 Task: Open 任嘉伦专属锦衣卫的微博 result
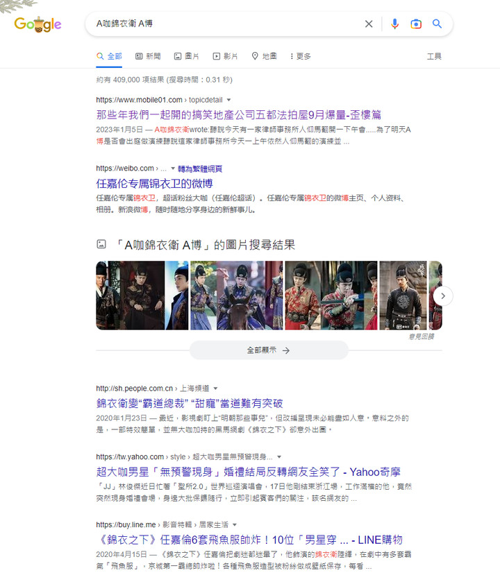(154, 183)
